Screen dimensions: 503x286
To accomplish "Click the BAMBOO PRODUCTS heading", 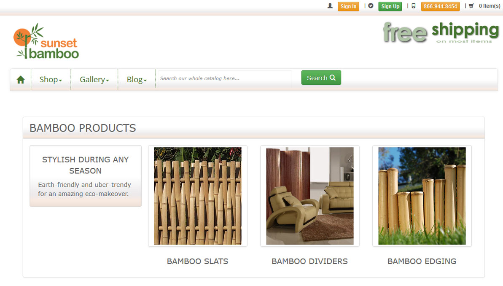I will pos(83,128).
